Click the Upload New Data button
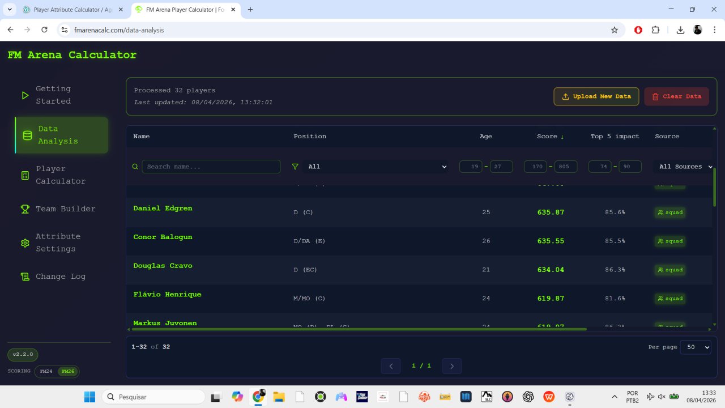Image resolution: width=725 pixels, height=408 pixels. coord(596,96)
